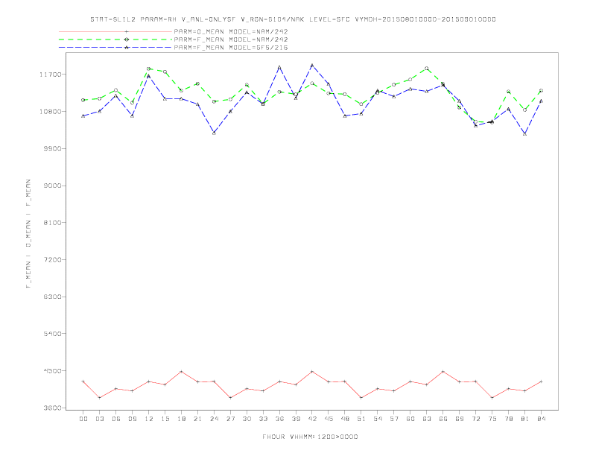This screenshot has width=590, height=456.
Task: Click x-axis forecast hour label 66
Action: tap(443, 419)
